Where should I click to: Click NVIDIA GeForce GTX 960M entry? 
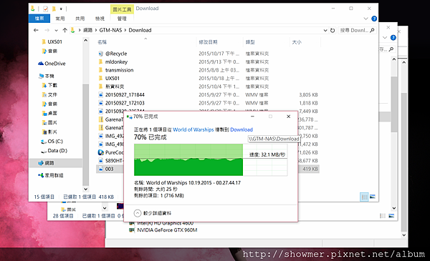coord(167,230)
